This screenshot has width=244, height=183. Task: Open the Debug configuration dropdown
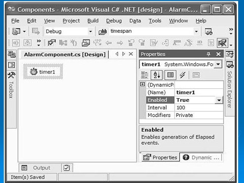pyautogui.click(x=90, y=32)
